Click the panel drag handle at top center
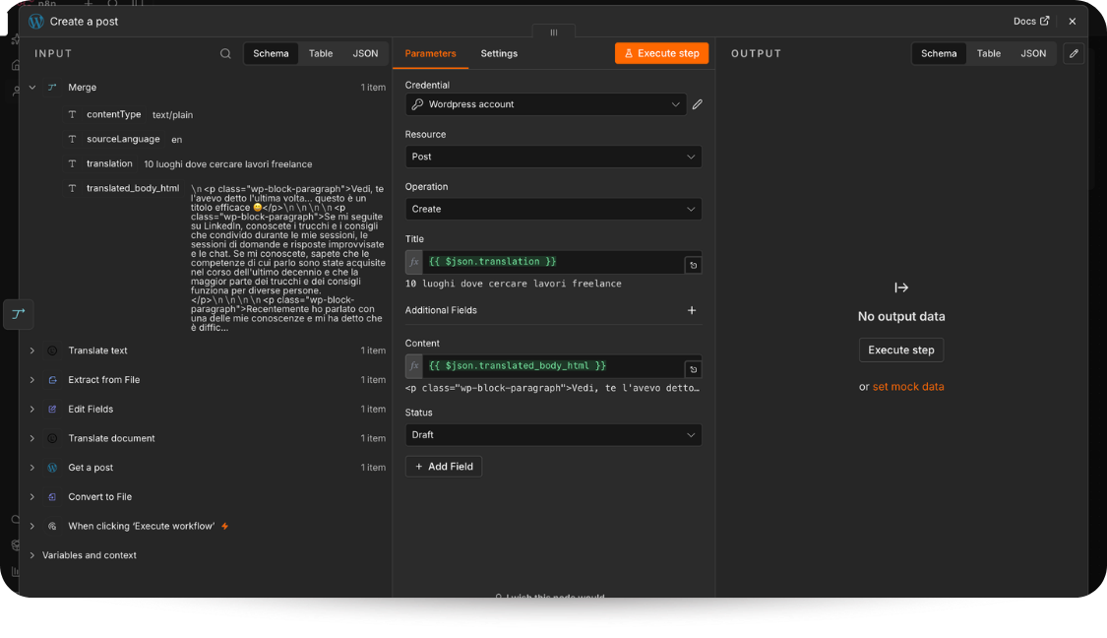Viewport: 1107px width, 638px height. 553,32
